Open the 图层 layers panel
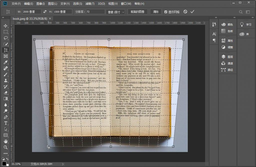Screen dimensions: 256x167 click(x=227, y=57)
